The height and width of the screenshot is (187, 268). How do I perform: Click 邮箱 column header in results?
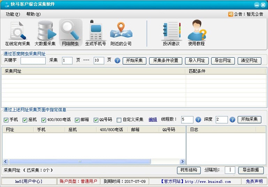tap(143, 130)
